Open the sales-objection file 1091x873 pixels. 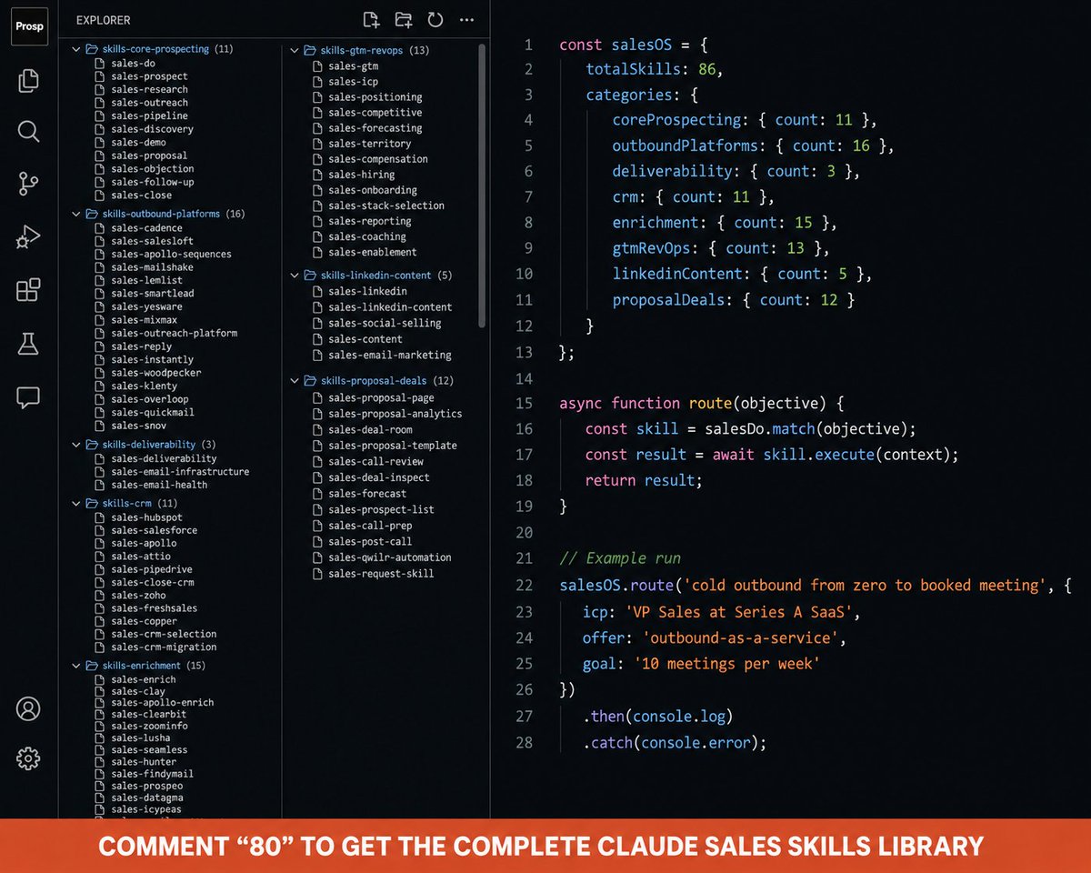click(153, 169)
